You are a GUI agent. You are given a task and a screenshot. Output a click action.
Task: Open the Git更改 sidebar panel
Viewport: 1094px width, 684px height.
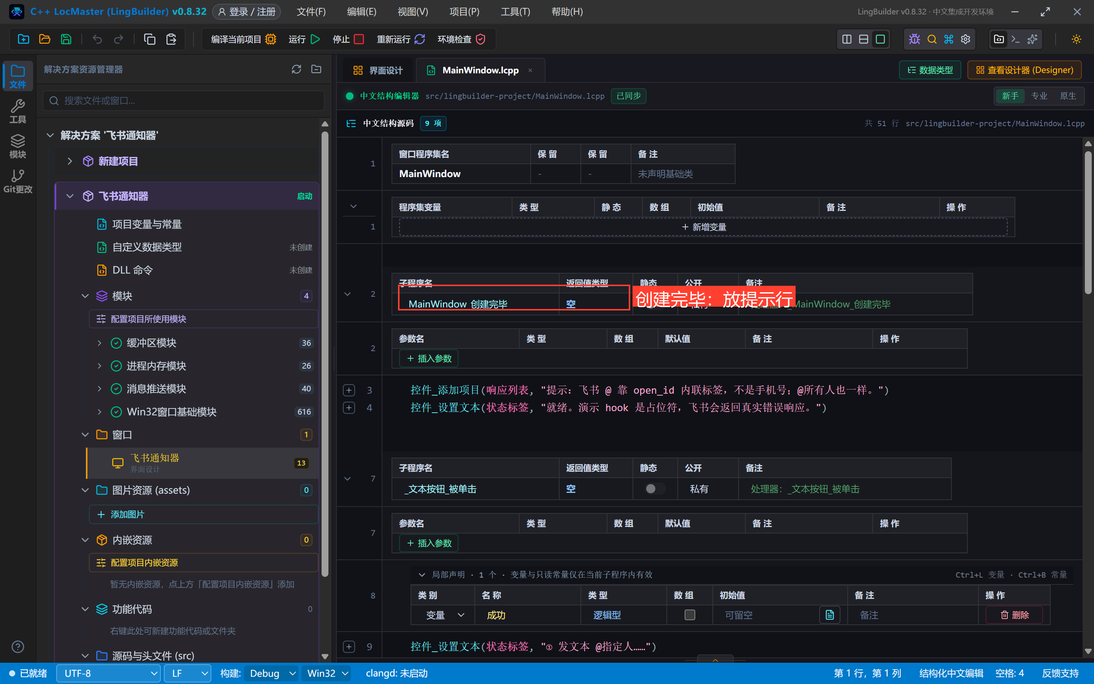pyautogui.click(x=17, y=181)
